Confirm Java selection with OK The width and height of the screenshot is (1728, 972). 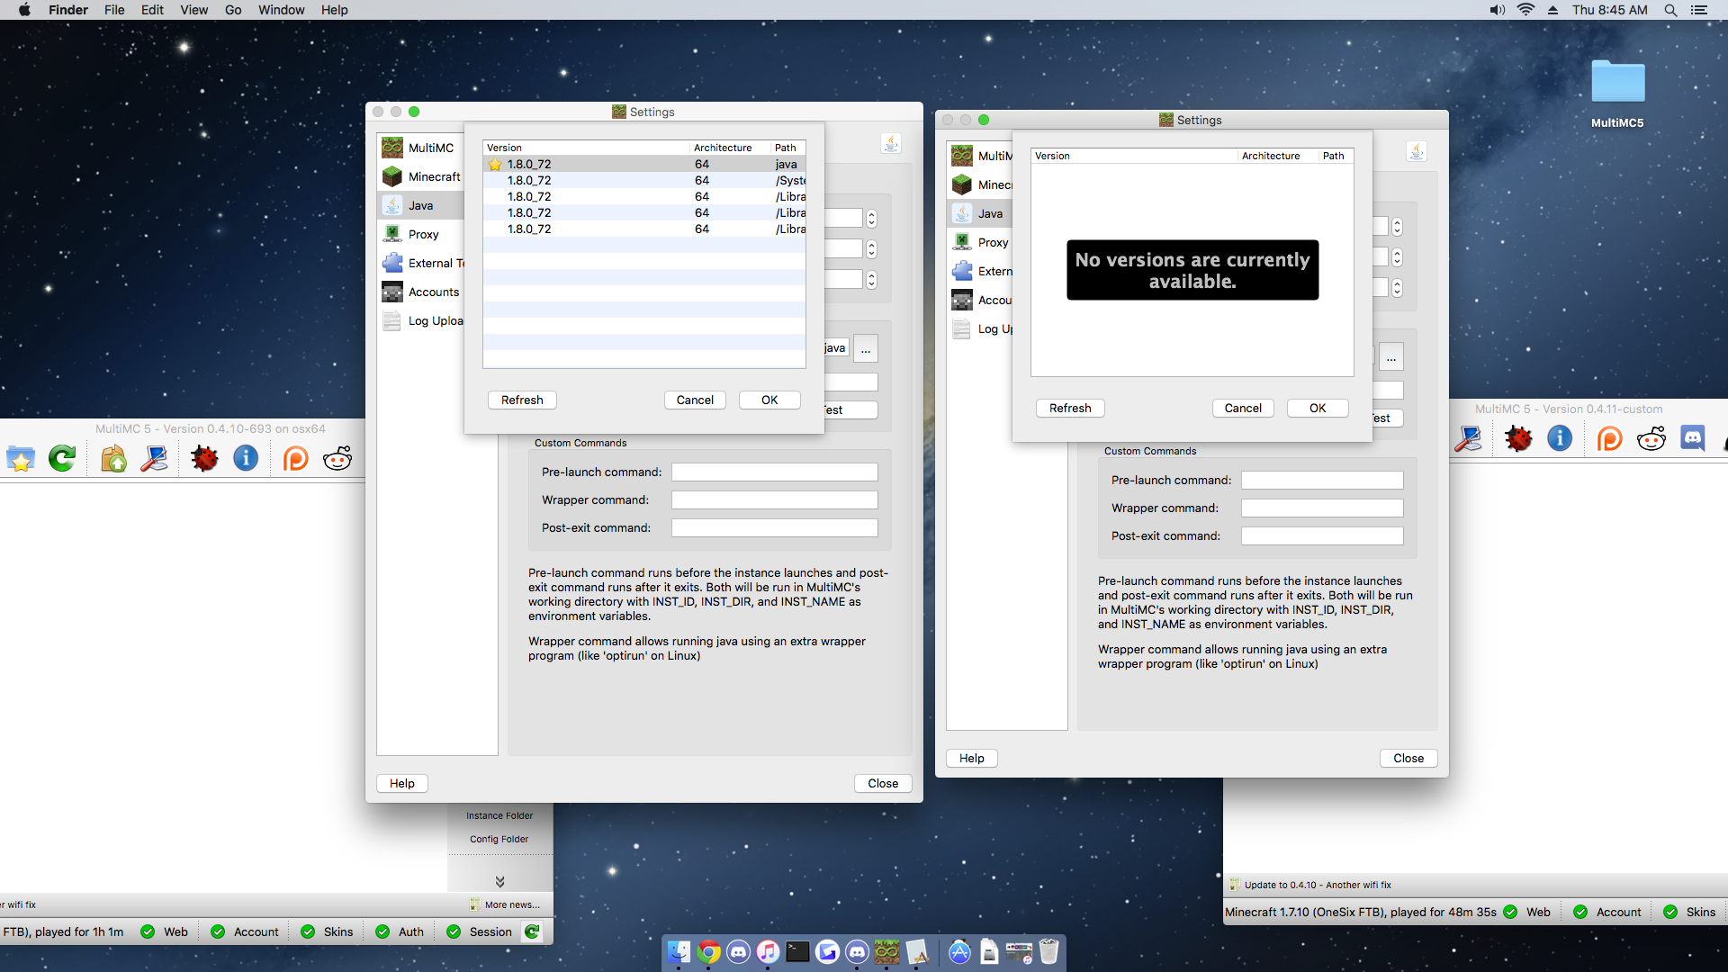tap(769, 400)
